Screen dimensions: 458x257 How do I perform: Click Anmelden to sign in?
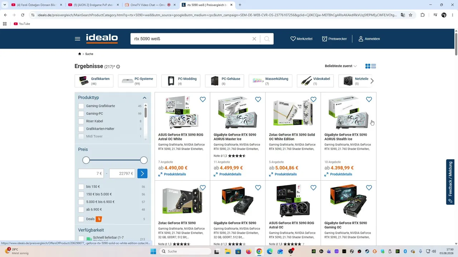click(x=369, y=39)
